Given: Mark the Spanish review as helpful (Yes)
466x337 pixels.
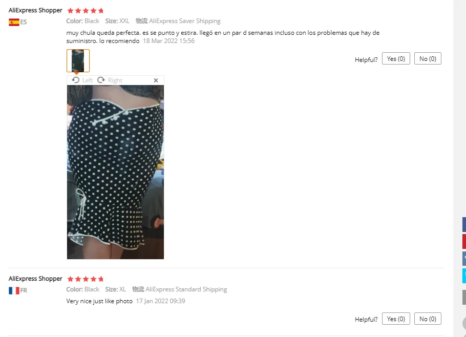Looking at the screenshot, I should tap(396, 59).
